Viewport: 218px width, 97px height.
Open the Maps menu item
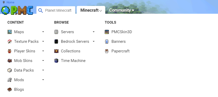(19, 32)
